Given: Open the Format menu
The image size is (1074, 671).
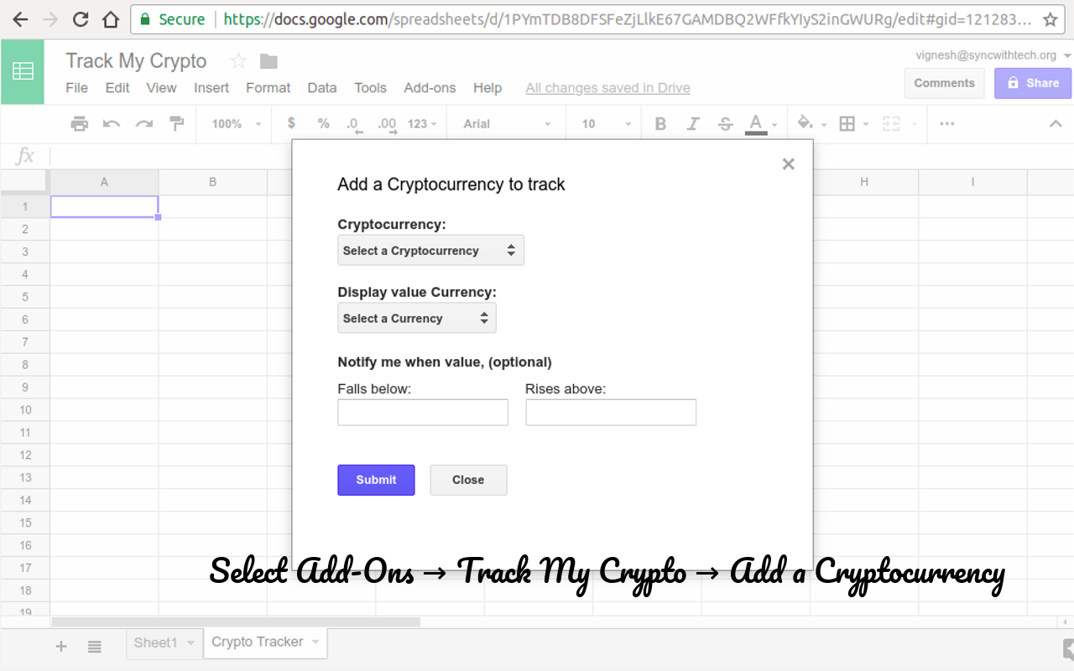Looking at the screenshot, I should click(x=268, y=87).
